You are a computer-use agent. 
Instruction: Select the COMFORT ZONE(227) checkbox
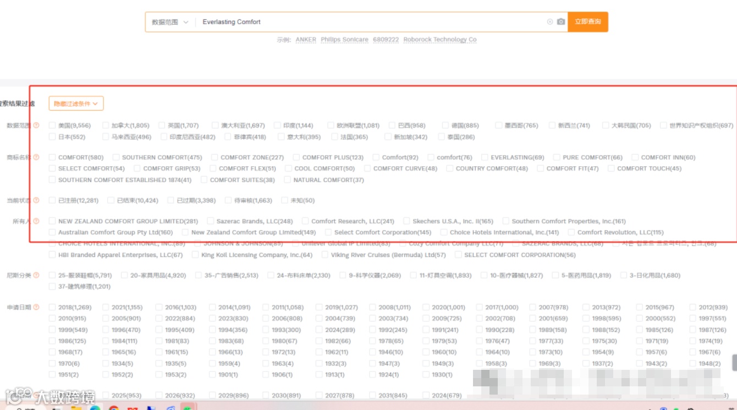coord(215,157)
